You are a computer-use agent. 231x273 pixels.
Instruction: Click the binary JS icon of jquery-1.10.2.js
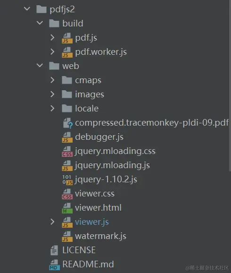tap(67, 179)
